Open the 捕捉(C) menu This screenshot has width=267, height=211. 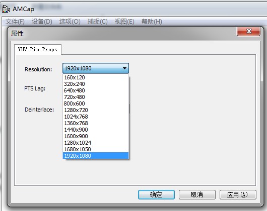[97, 22]
